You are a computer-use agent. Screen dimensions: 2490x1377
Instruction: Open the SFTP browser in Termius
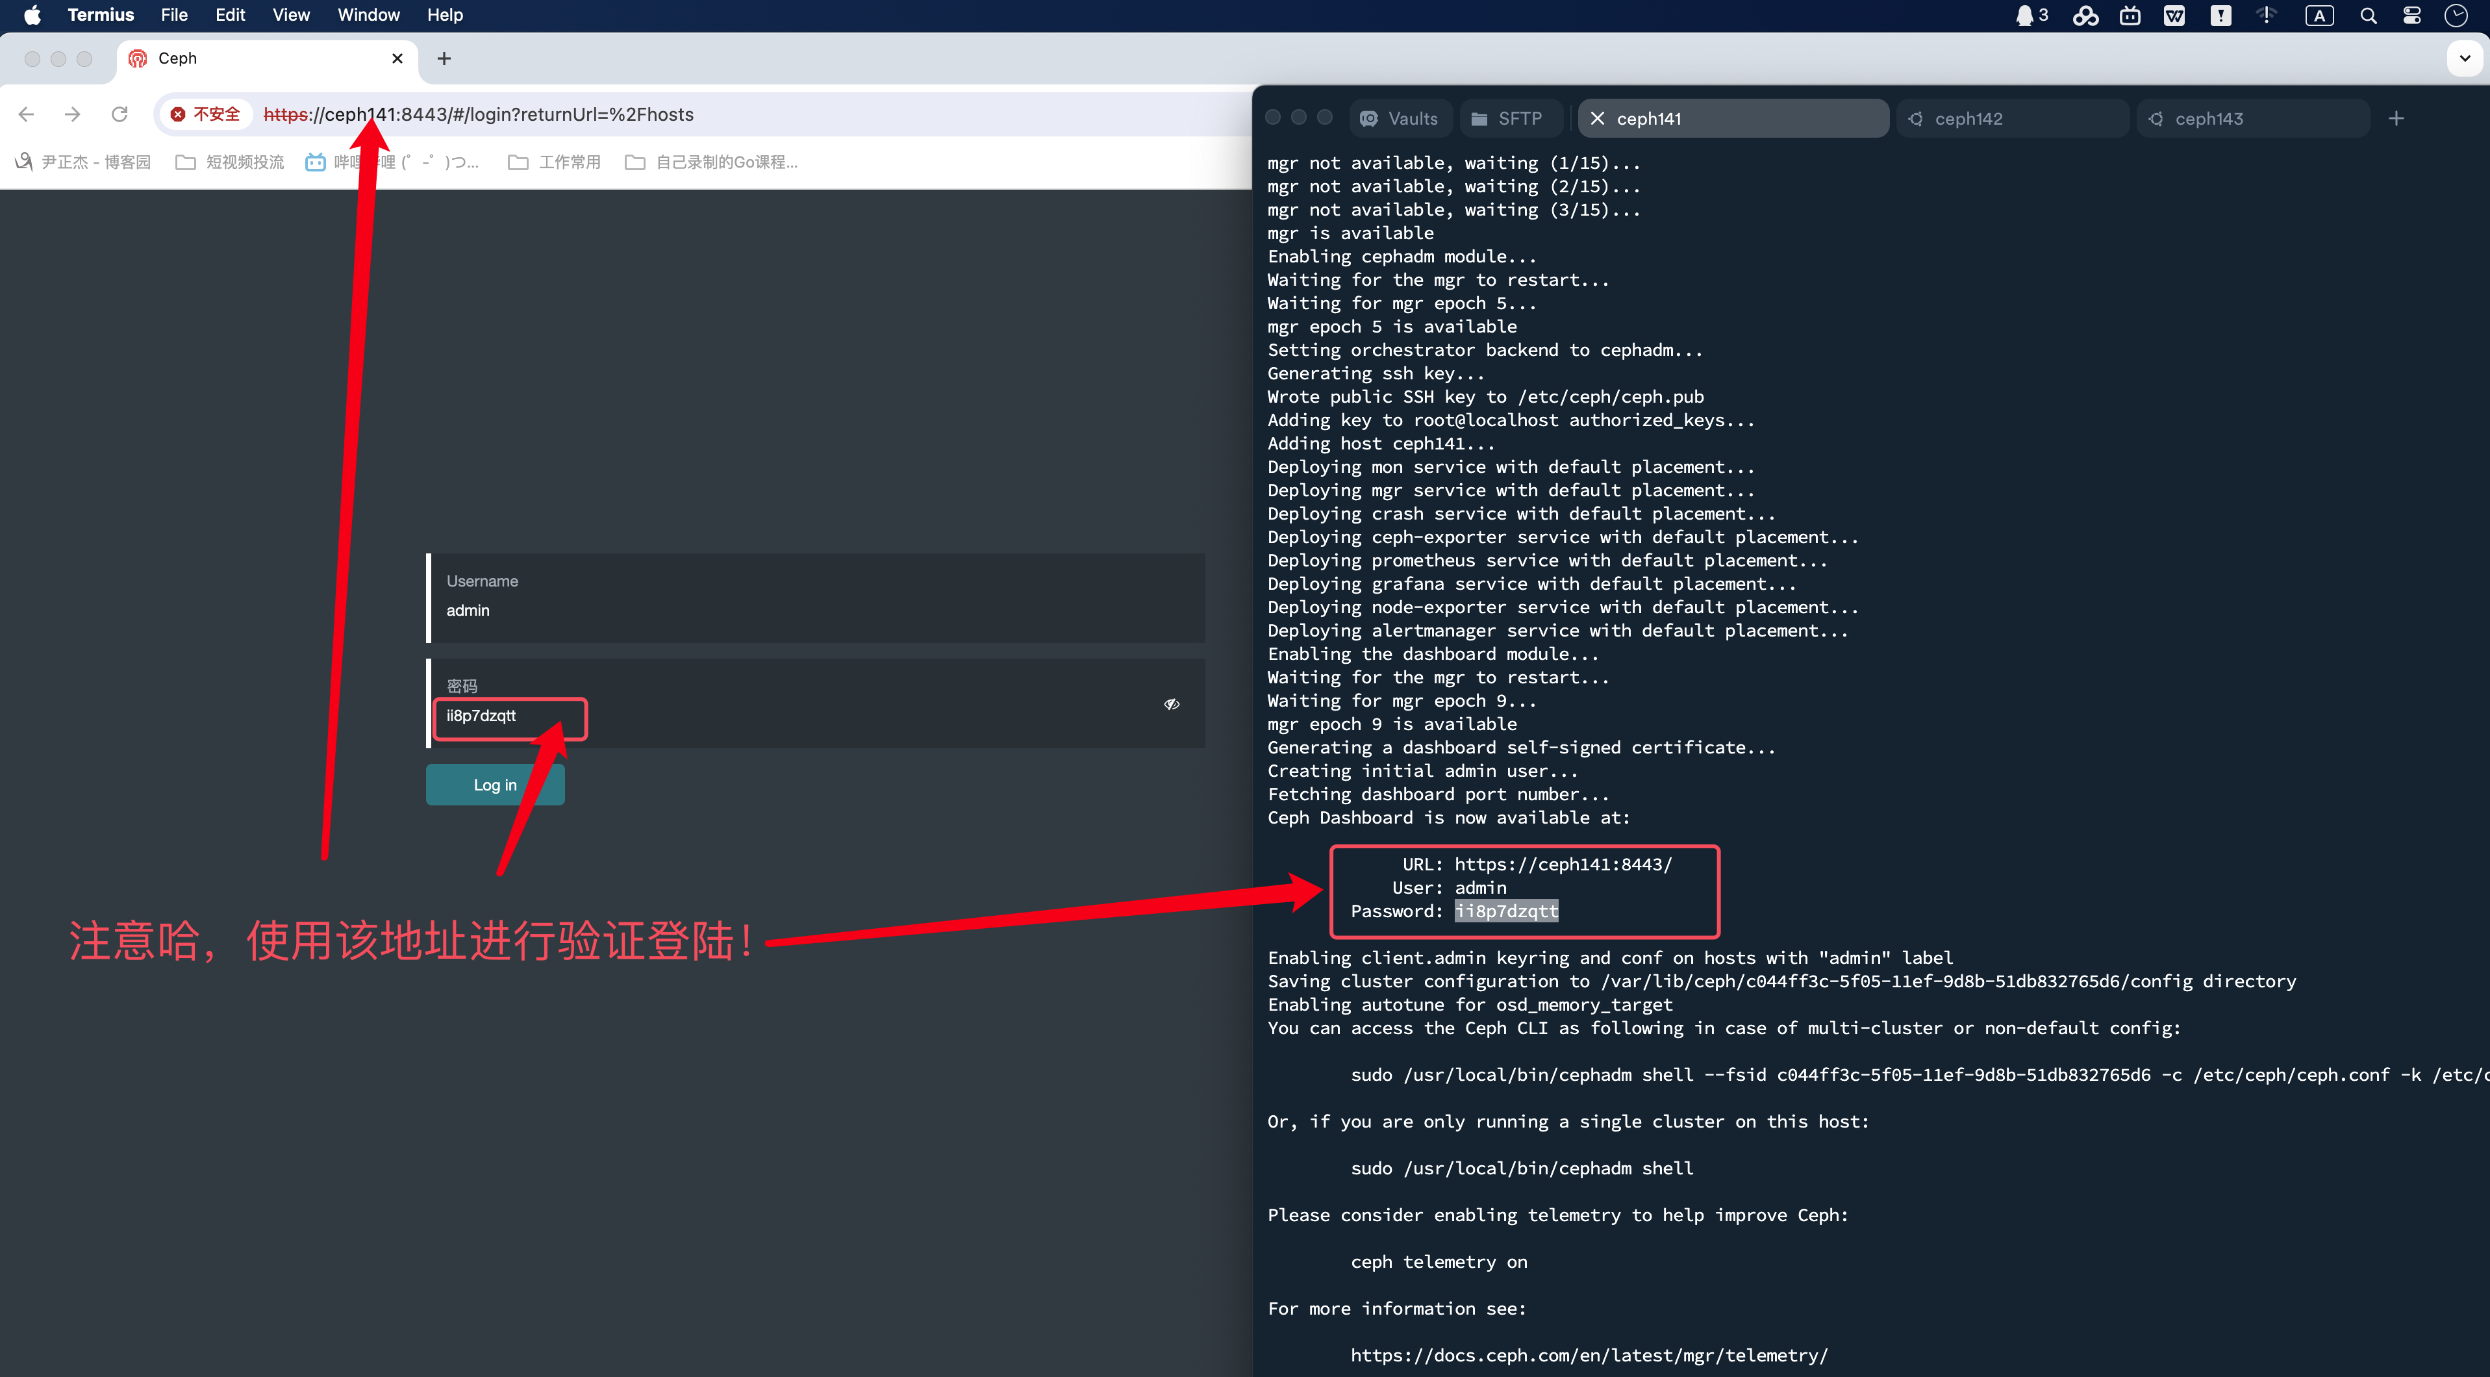pos(1510,118)
